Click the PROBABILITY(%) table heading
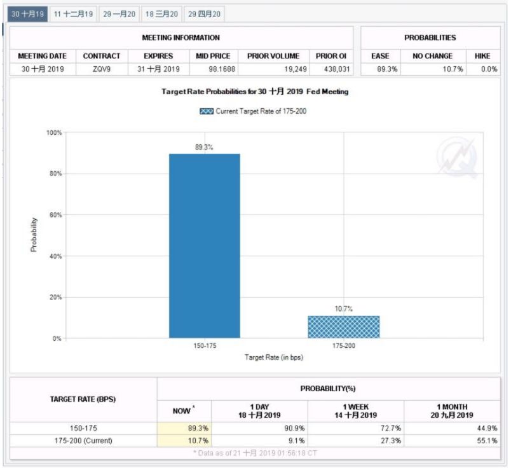This screenshot has width=511, height=470. [328, 389]
